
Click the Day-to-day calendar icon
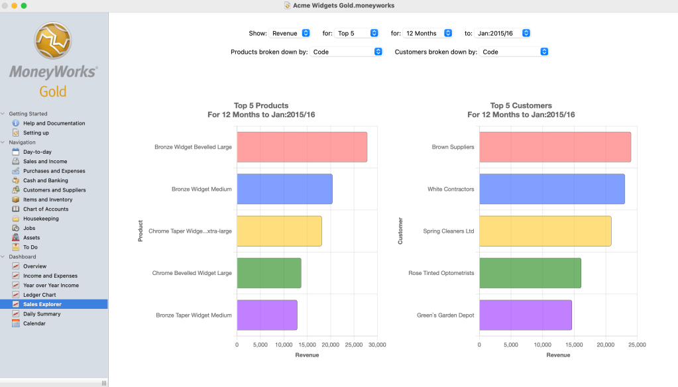(x=17, y=152)
